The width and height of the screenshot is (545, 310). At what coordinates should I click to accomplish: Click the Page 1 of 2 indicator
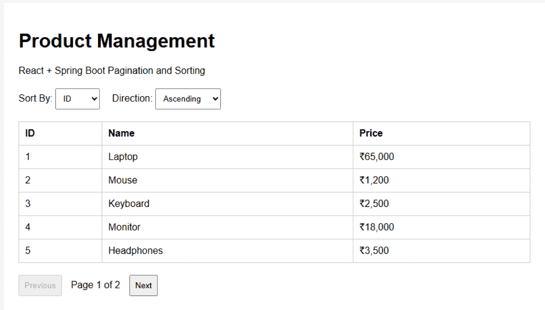(96, 285)
